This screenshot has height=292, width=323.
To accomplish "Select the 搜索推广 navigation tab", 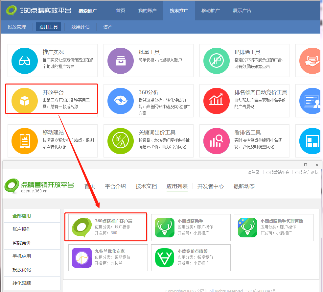I will tap(179, 11).
